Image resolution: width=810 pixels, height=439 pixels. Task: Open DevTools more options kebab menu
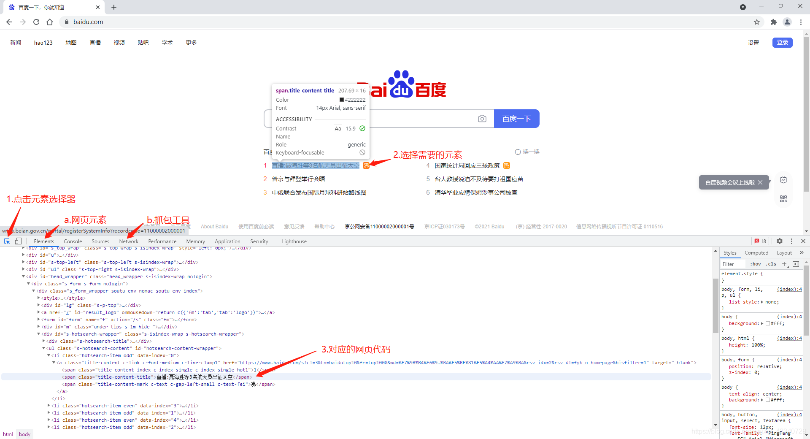tap(791, 241)
